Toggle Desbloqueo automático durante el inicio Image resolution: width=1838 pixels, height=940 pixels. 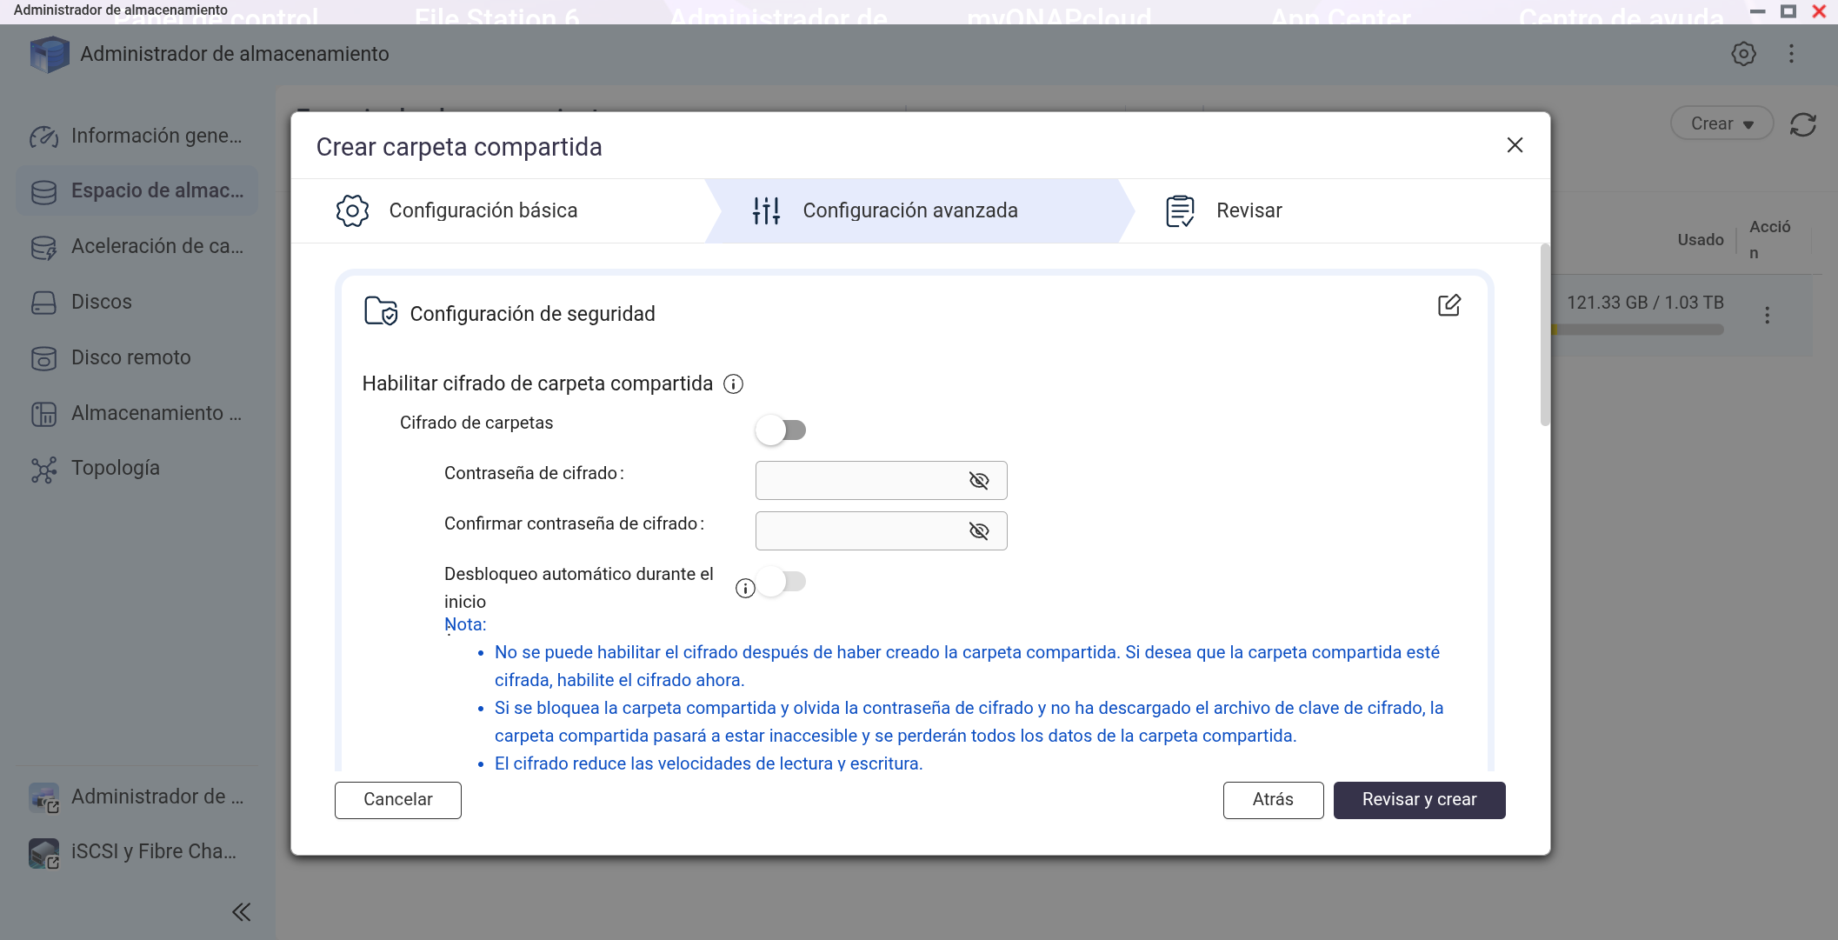(x=782, y=581)
